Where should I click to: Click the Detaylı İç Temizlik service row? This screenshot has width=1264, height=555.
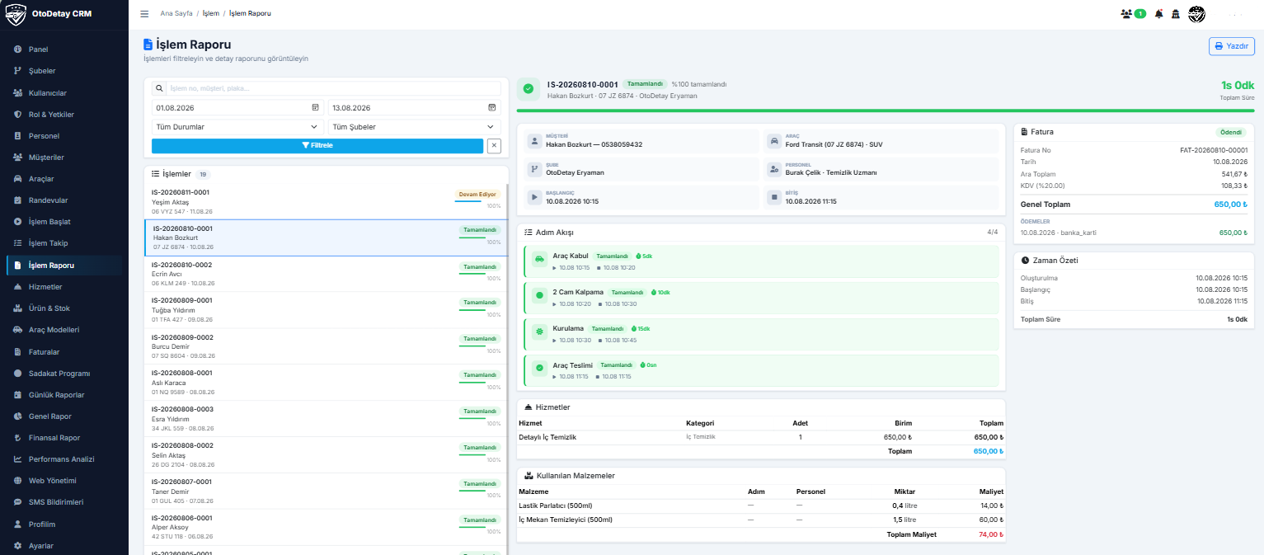tap(761, 437)
